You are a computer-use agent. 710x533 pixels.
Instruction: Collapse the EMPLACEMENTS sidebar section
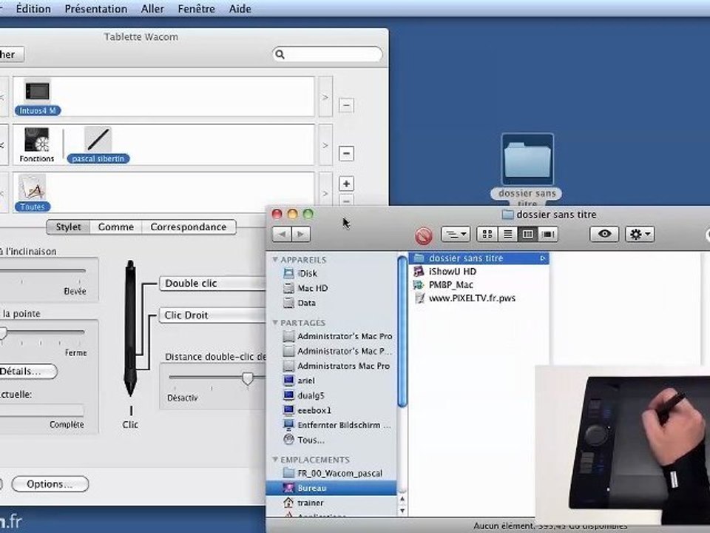coord(275,460)
